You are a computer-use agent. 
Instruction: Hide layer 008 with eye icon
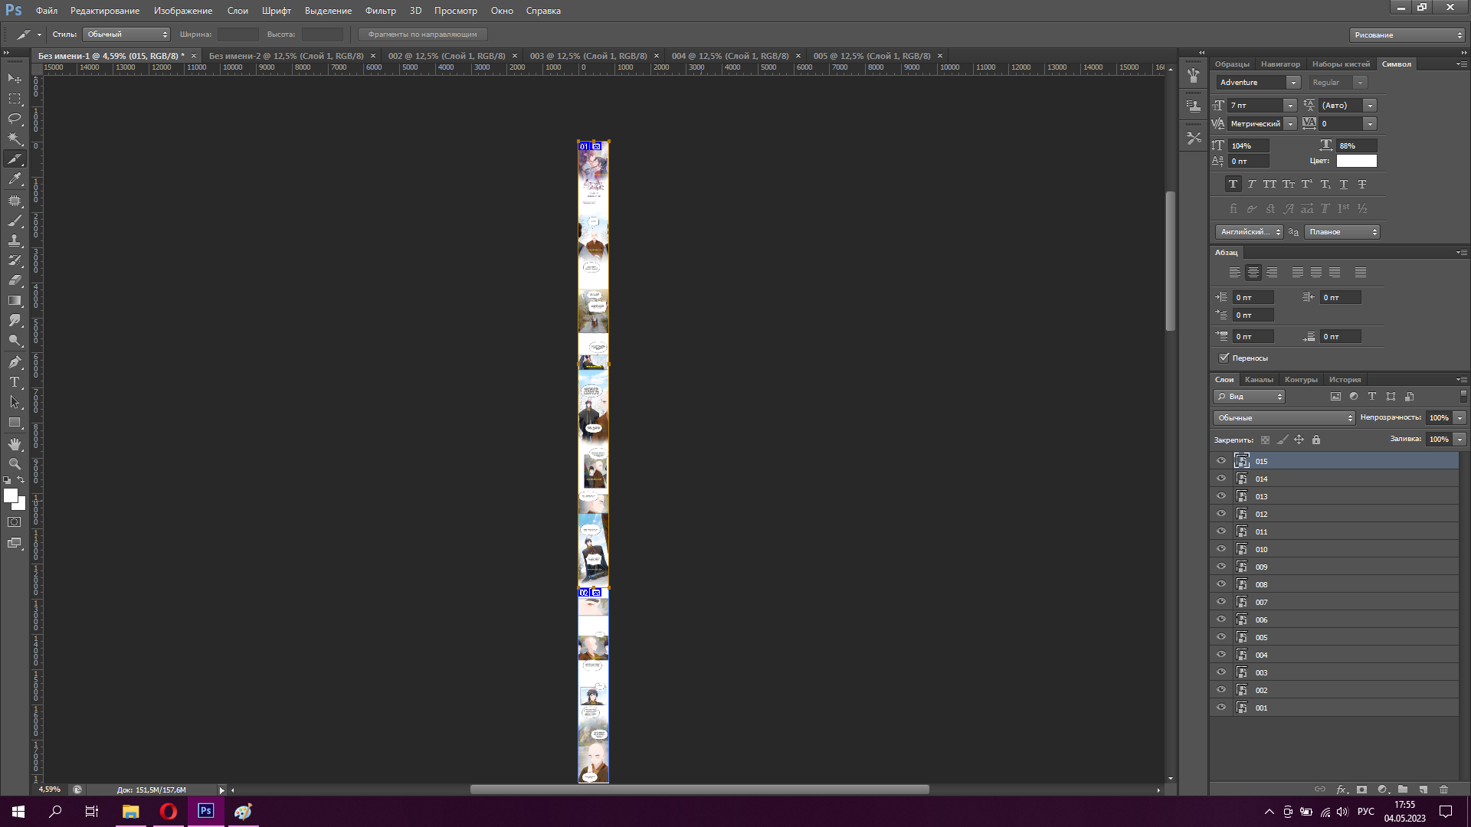coord(1221,584)
